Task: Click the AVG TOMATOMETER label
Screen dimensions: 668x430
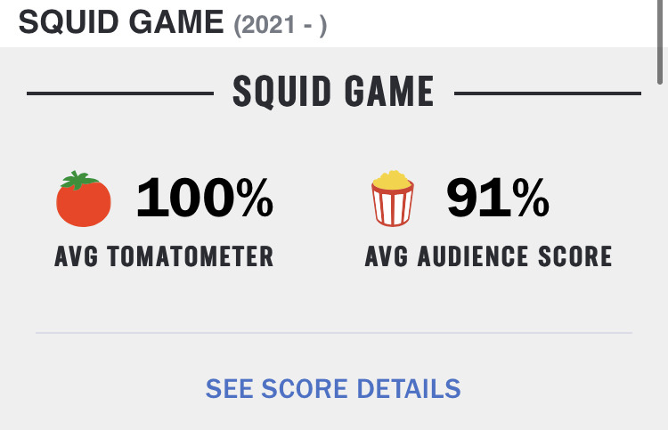Action: point(164,257)
